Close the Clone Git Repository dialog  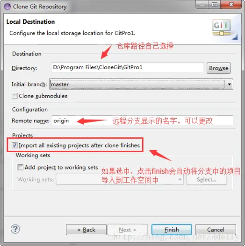point(231,5)
